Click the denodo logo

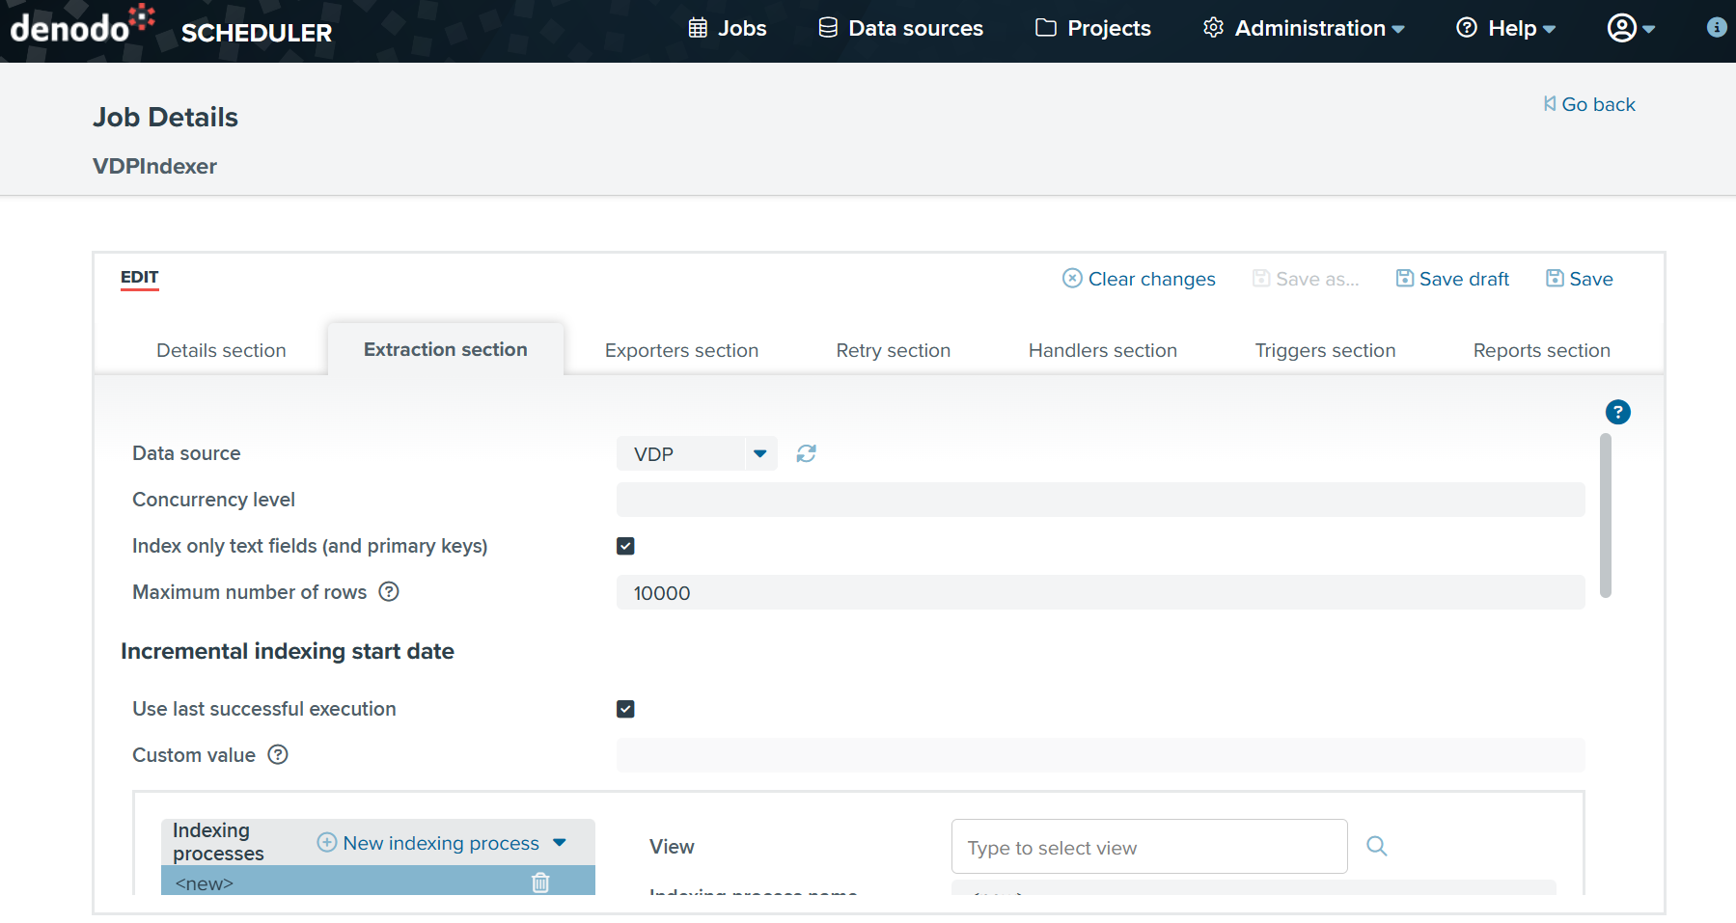click(77, 28)
